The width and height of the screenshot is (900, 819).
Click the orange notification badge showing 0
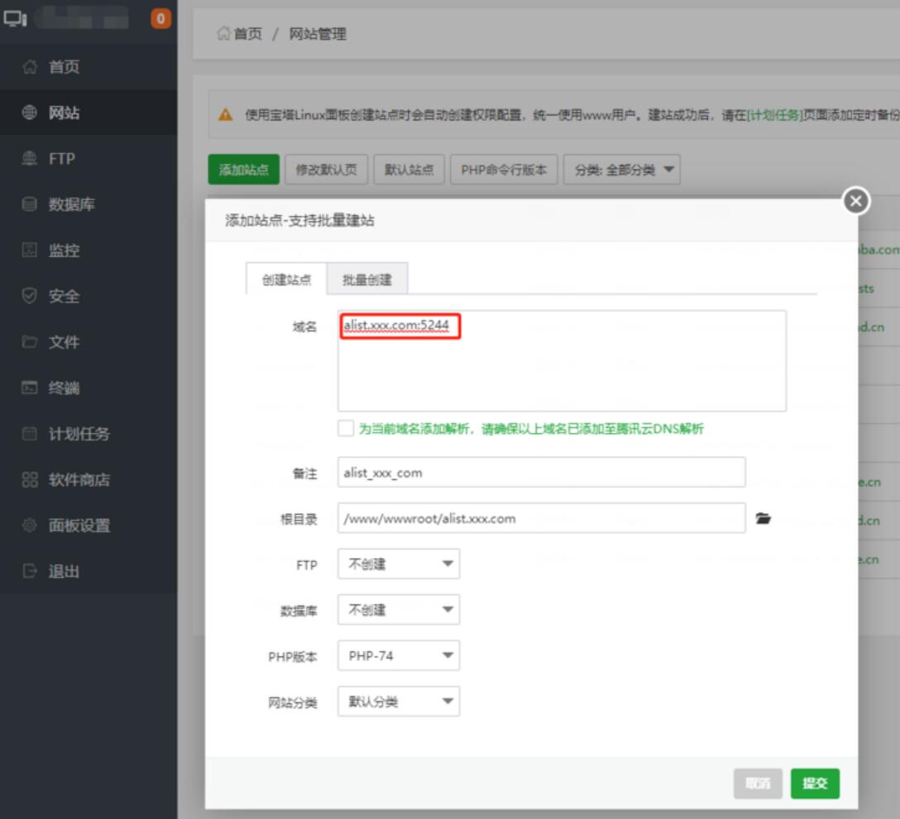click(x=160, y=18)
